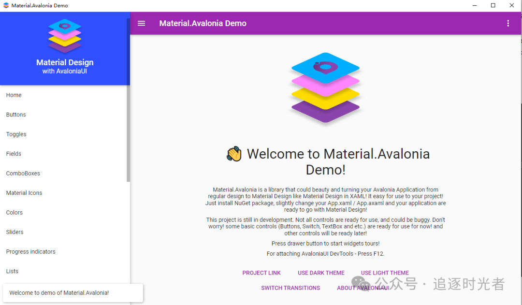Click the Material.Avalonia icon in title bar

5,5
